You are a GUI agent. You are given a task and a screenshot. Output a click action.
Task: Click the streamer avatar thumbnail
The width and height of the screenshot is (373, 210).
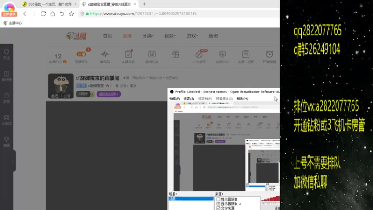[61, 86]
